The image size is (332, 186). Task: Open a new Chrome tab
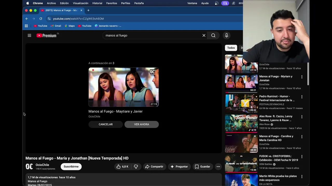coord(88,10)
